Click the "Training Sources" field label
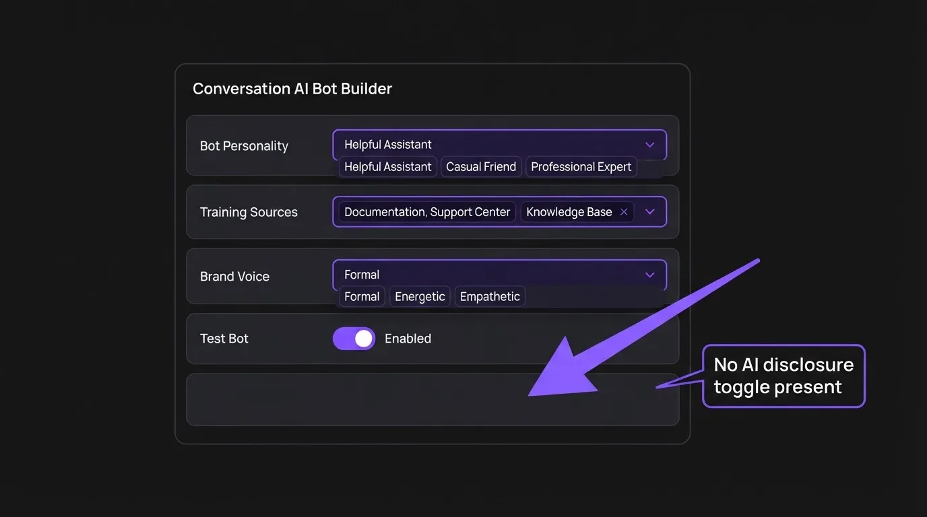This screenshot has height=517, width=927. click(249, 212)
